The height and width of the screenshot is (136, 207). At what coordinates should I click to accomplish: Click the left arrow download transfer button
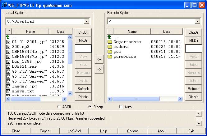coord(99,59)
